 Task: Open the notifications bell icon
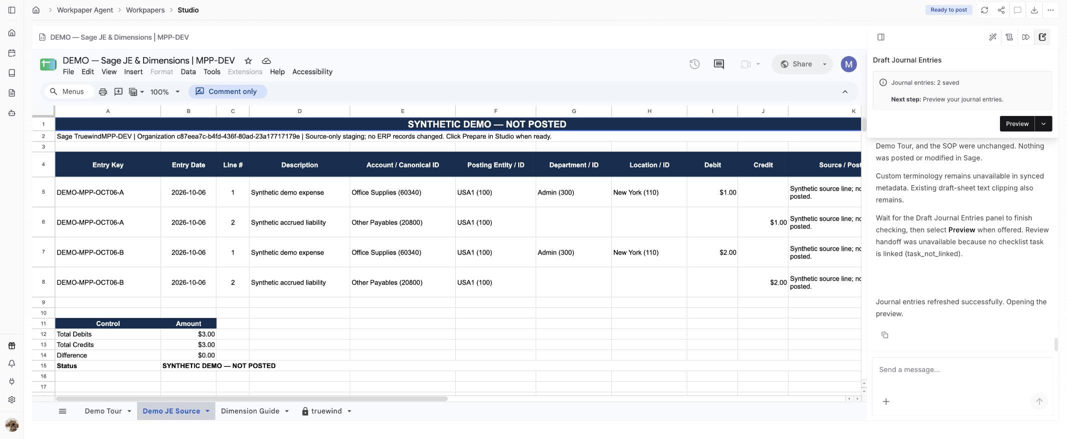click(x=12, y=363)
